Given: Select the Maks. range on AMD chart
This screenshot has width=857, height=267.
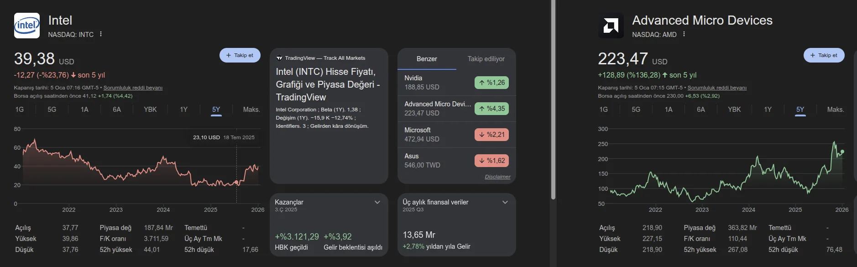Looking at the screenshot, I should pos(835,110).
